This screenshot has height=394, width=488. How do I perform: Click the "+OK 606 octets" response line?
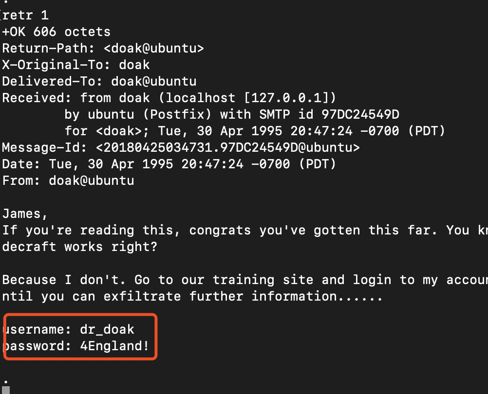pyautogui.click(x=56, y=32)
